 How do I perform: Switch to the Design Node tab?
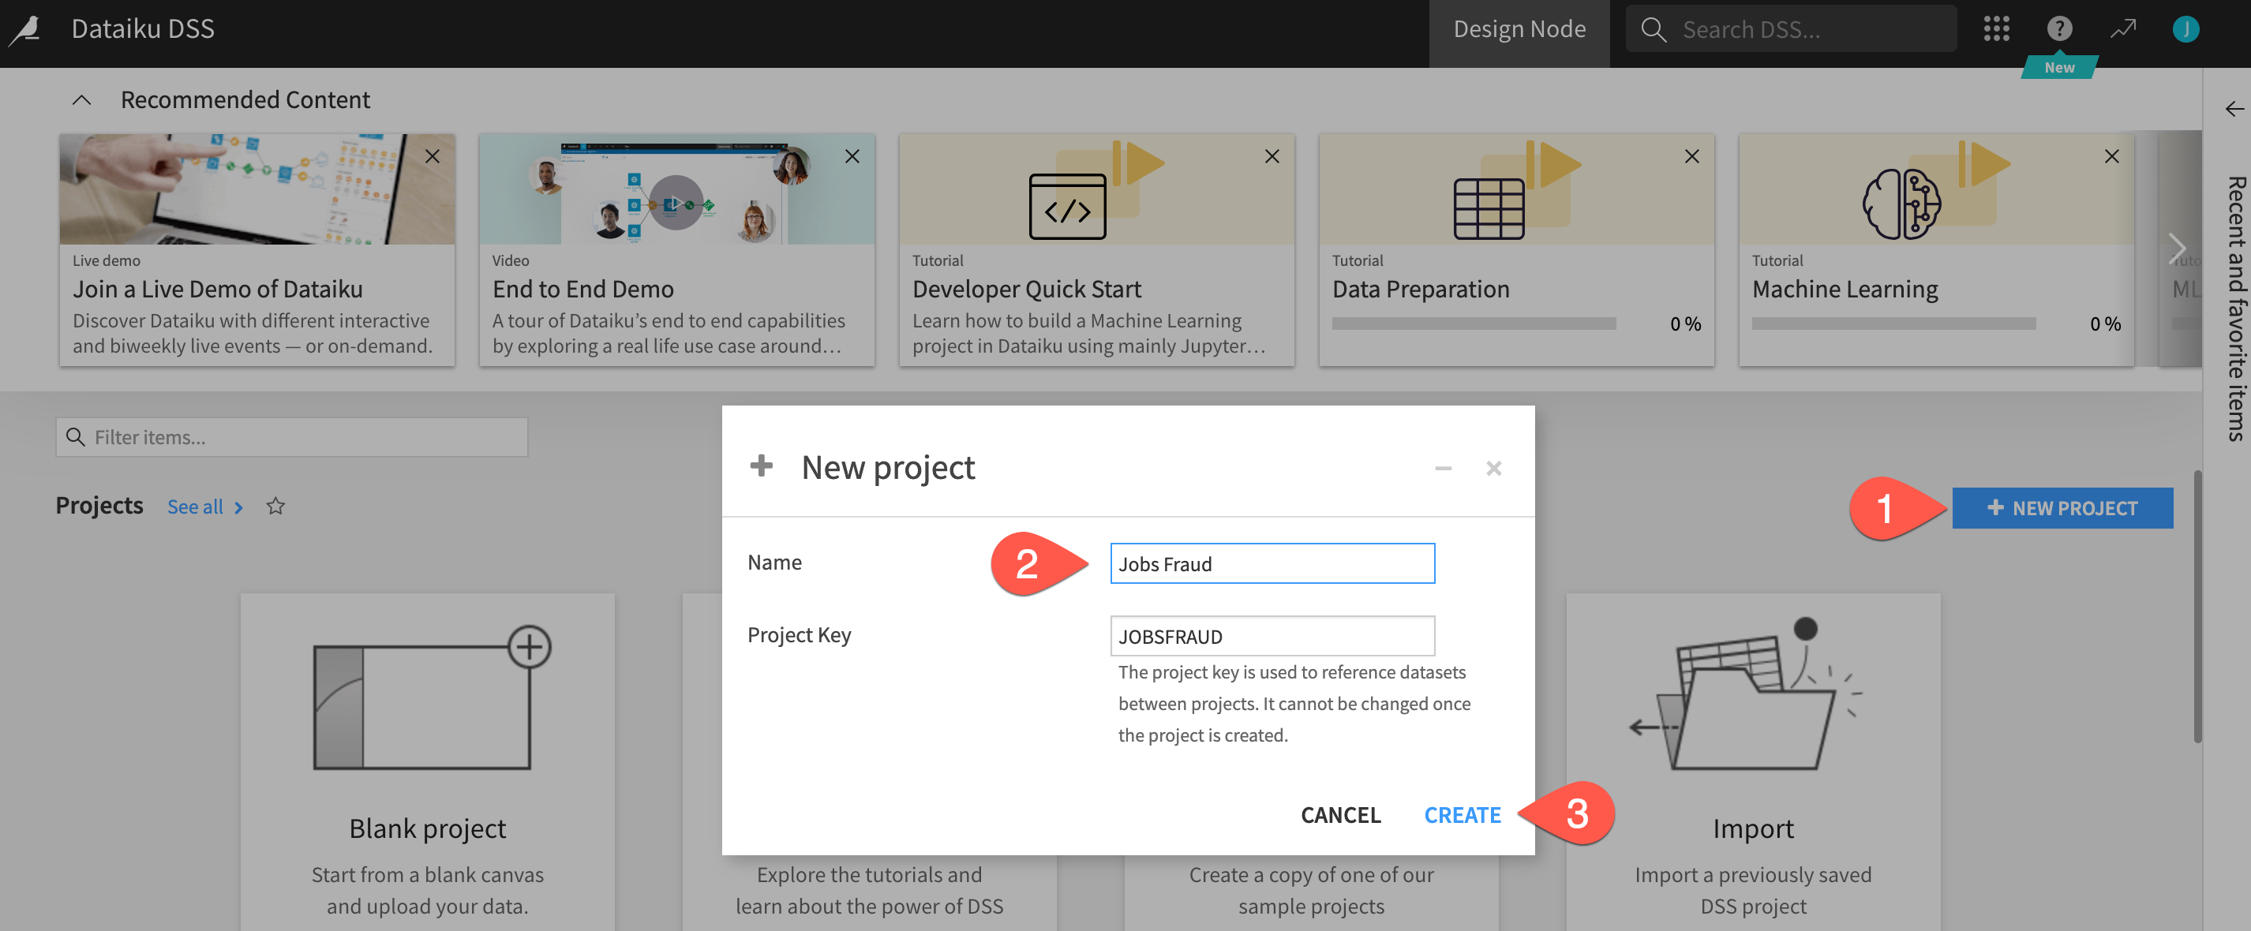(x=1519, y=30)
